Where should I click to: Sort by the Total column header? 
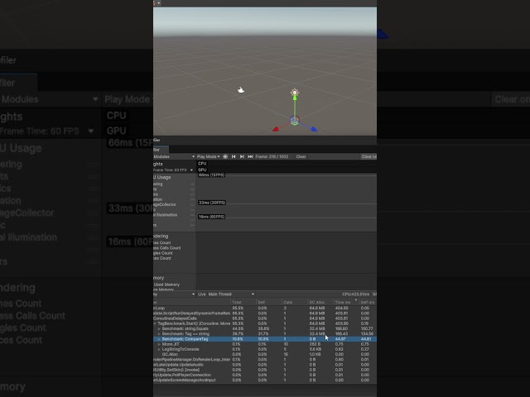(x=243, y=302)
